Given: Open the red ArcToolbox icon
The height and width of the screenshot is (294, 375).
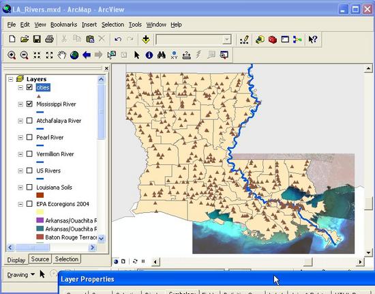Looking at the screenshot, I should (x=273, y=40).
